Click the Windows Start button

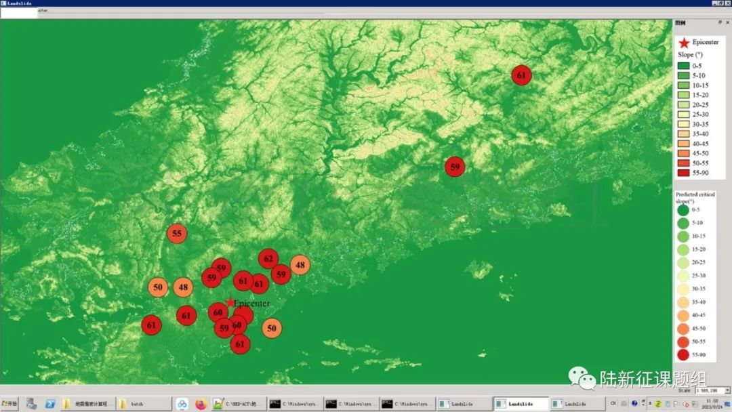[x=10, y=405]
